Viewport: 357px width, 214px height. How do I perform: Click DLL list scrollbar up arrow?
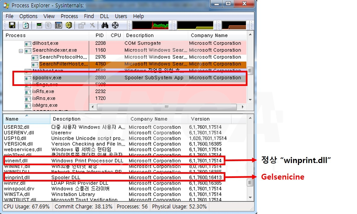pos(250,118)
